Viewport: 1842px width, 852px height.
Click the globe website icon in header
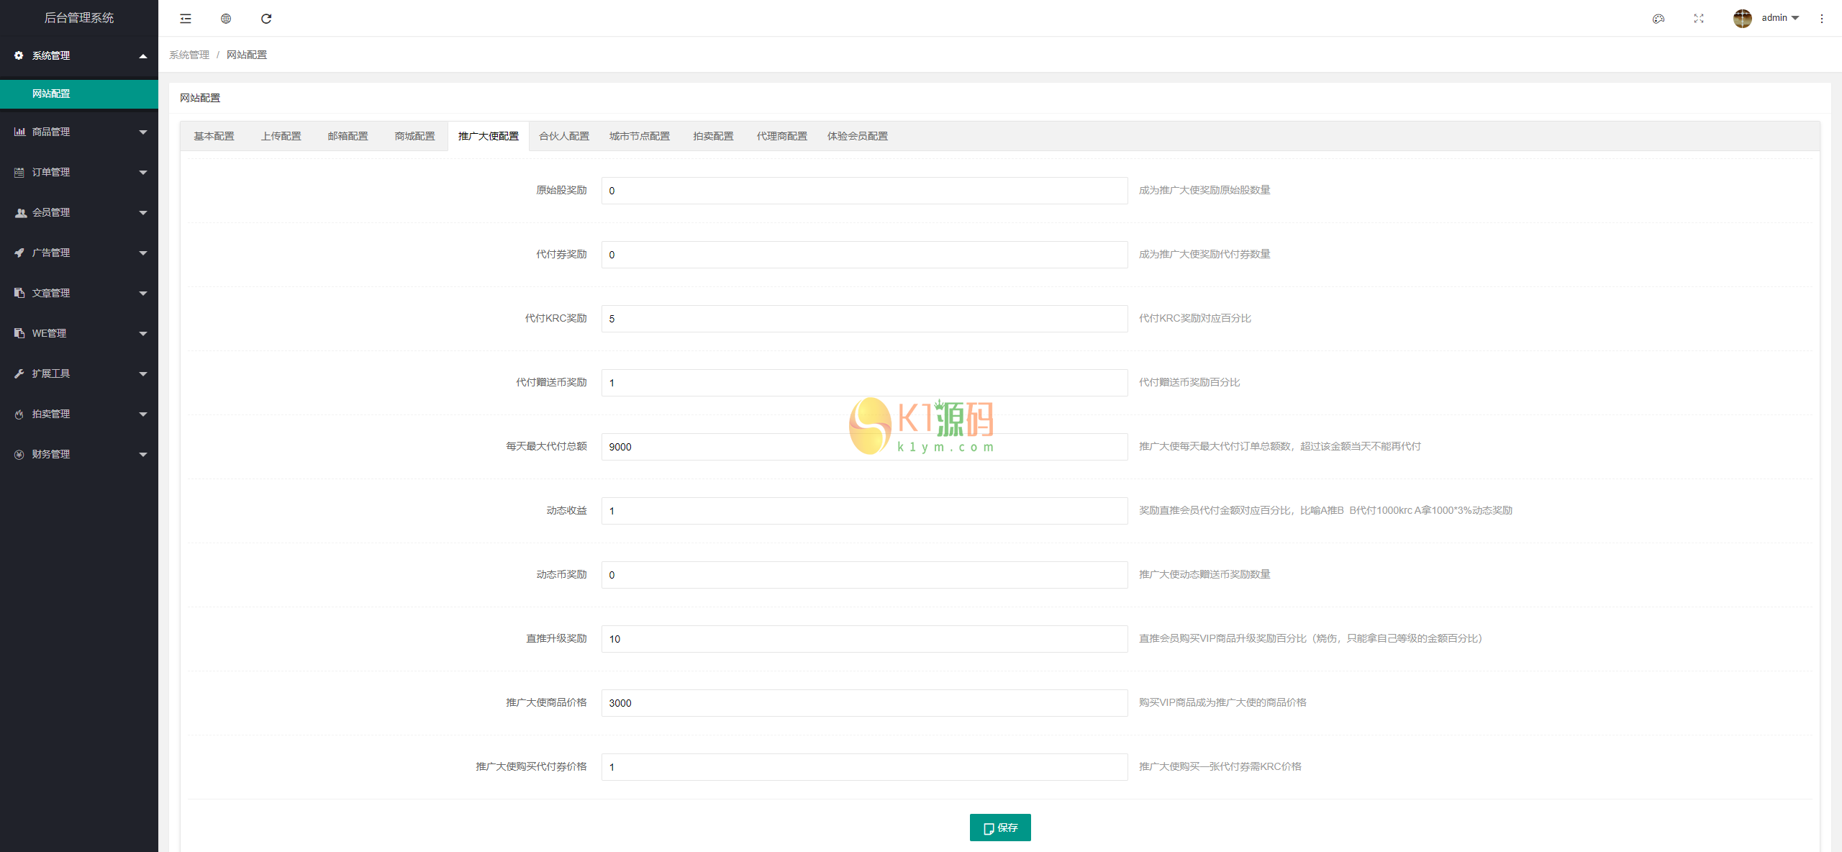click(226, 19)
